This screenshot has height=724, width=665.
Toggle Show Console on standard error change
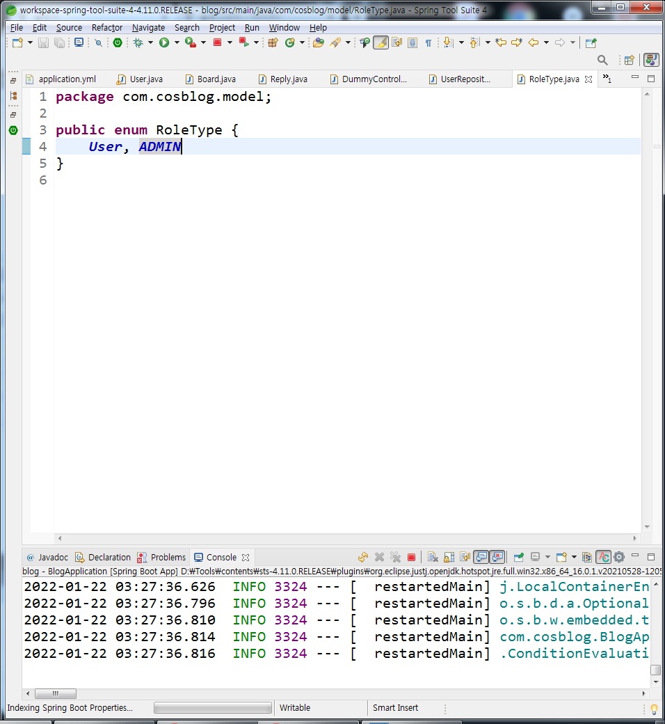tap(497, 558)
